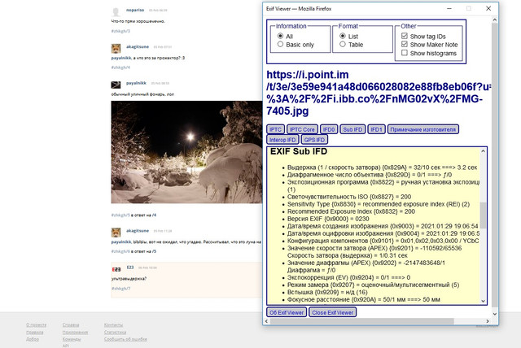Click EXIF panel scroll-up arrow
Viewport: 521px width, 348px height.
click(x=483, y=151)
